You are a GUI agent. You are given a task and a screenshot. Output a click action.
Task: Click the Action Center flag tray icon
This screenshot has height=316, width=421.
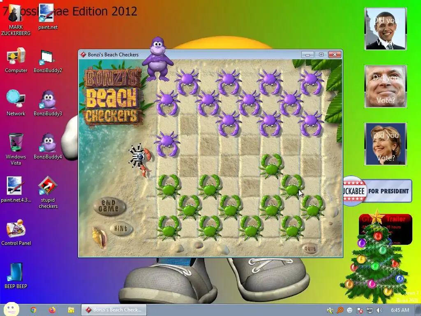tap(359, 310)
